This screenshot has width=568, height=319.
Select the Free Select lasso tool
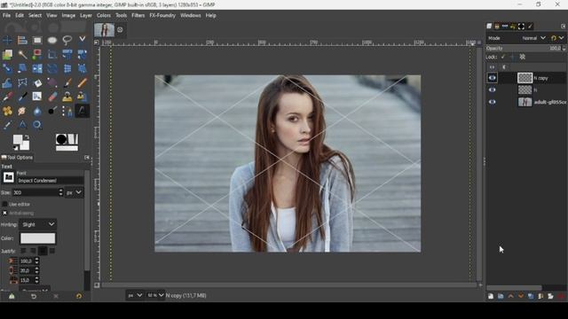click(67, 40)
